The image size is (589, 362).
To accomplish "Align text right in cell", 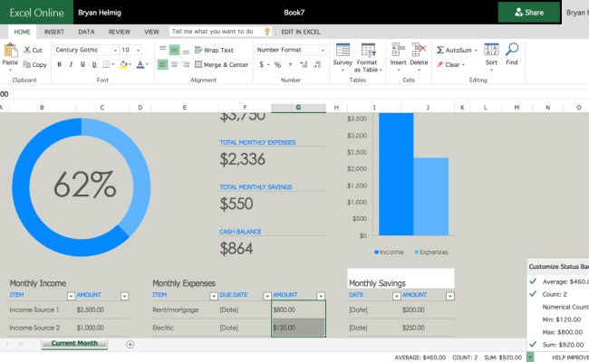I will (x=186, y=64).
